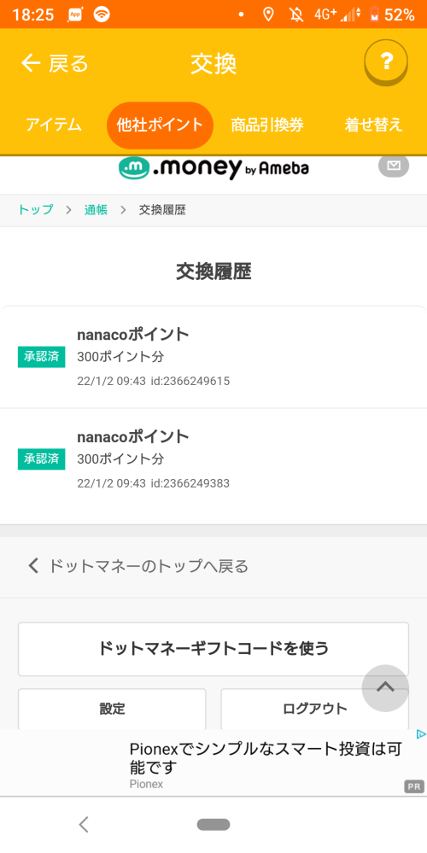427x853 pixels.
Task: Tap the 戻る back arrow
Action: coord(55,64)
